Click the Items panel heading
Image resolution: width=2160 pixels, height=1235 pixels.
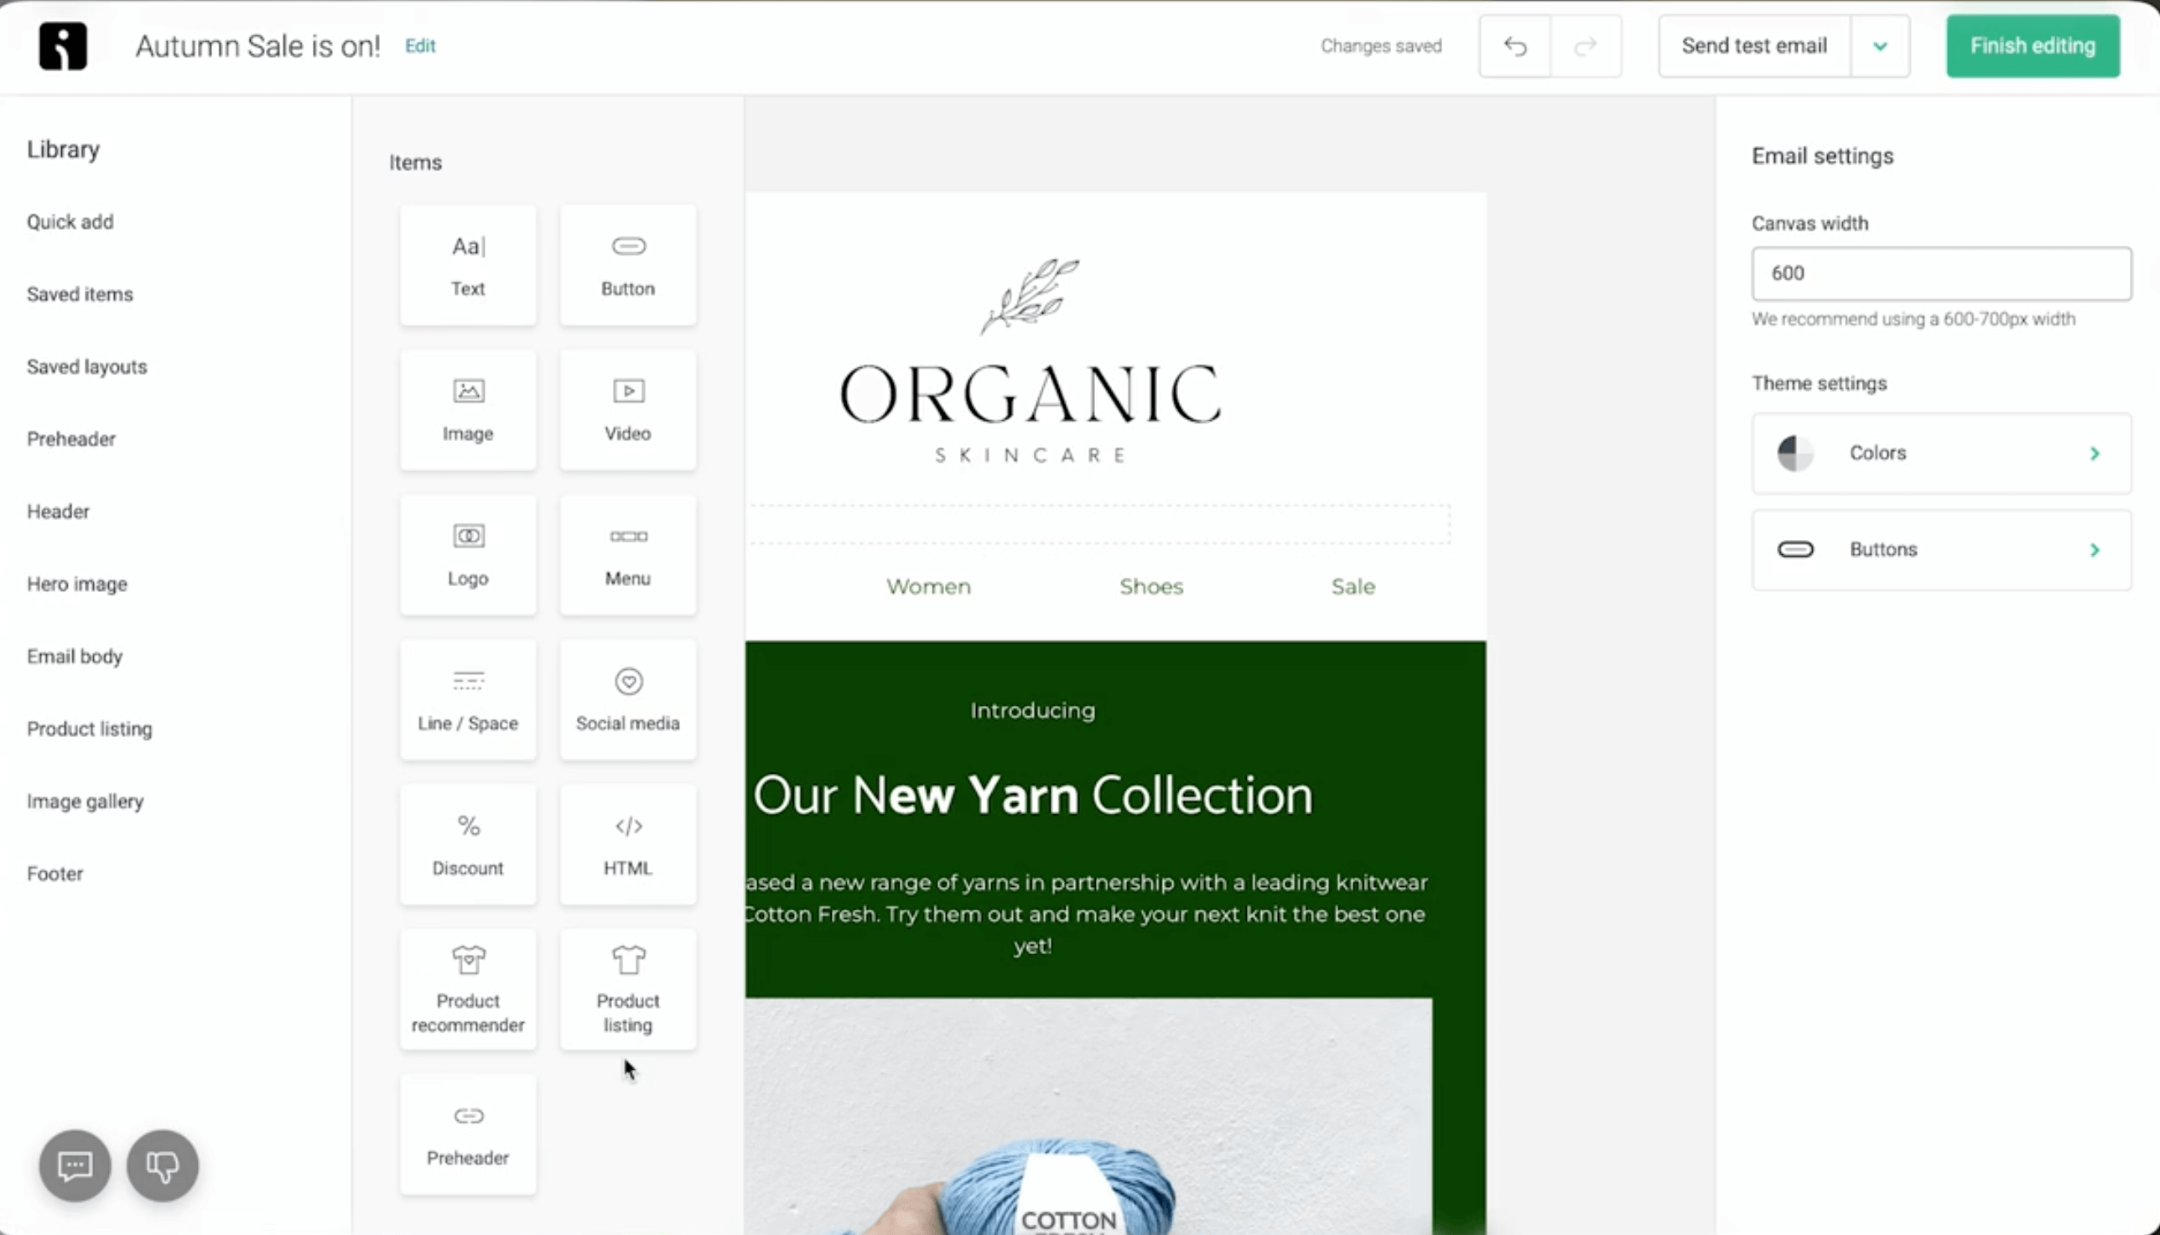point(416,162)
